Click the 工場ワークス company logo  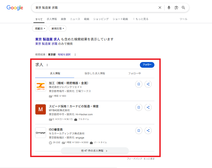coord(41,86)
